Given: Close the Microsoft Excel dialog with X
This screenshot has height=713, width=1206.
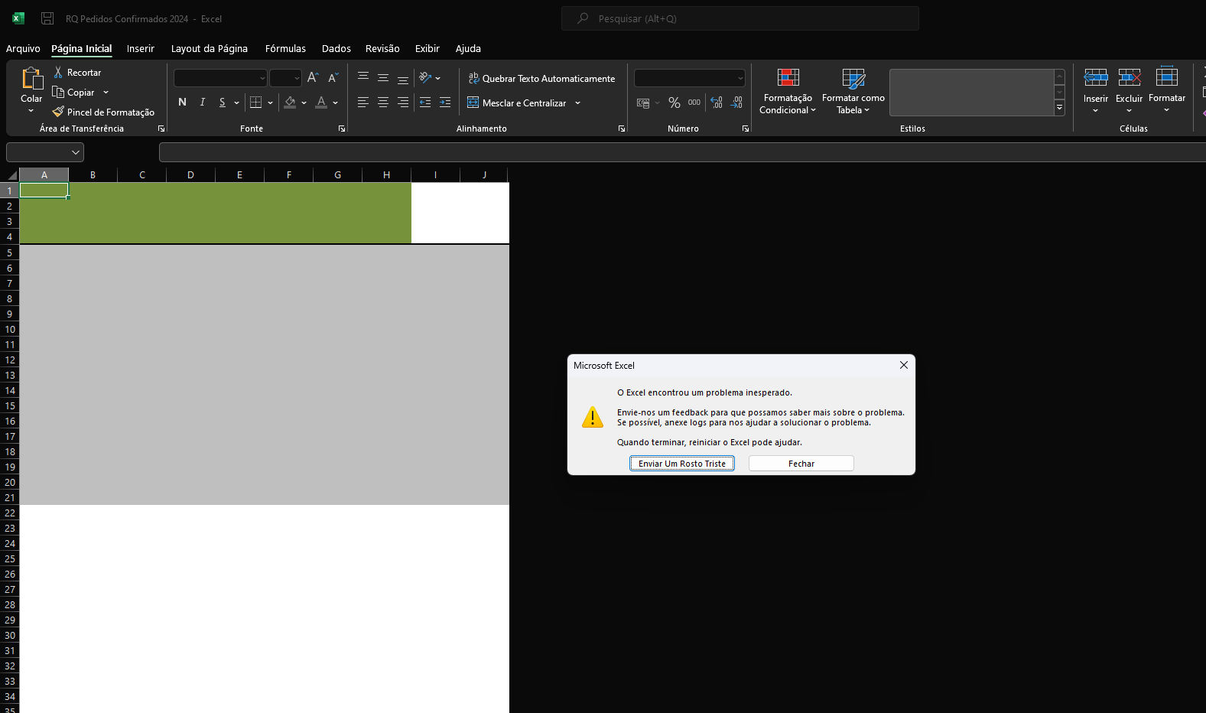Looking at the screenshot, I should 904,365.
